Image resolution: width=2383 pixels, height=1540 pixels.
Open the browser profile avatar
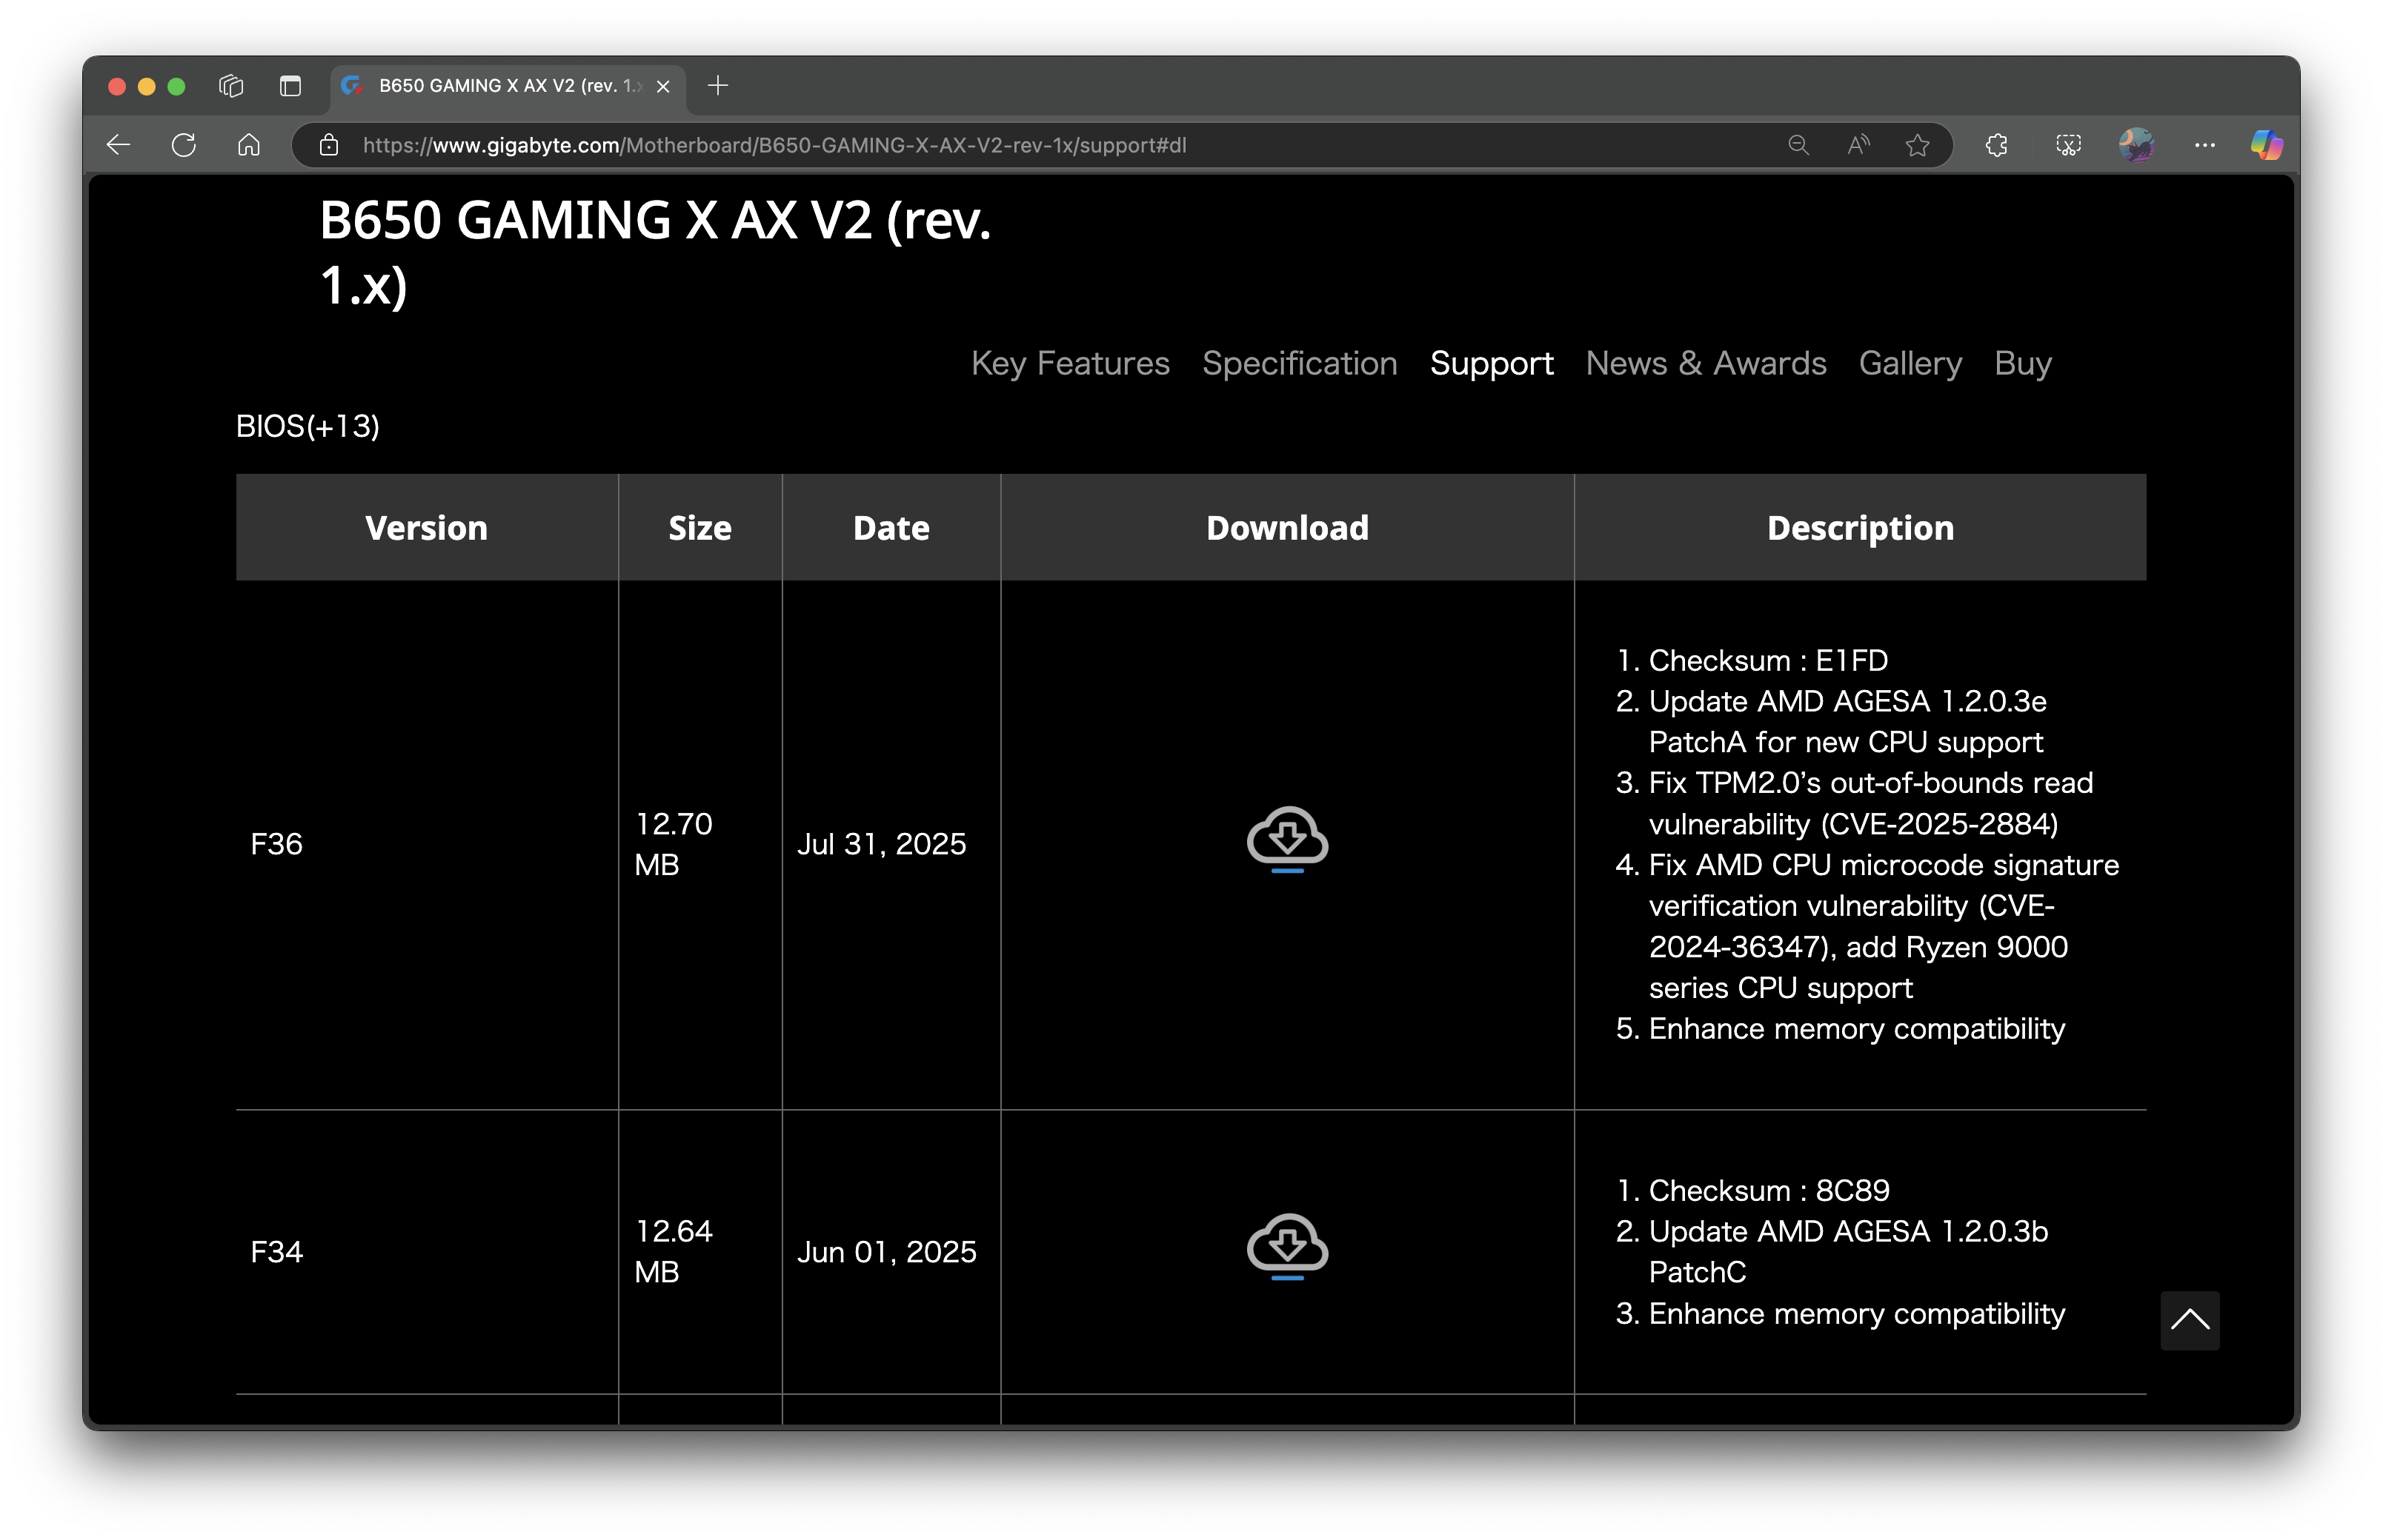click(2136, 145)
